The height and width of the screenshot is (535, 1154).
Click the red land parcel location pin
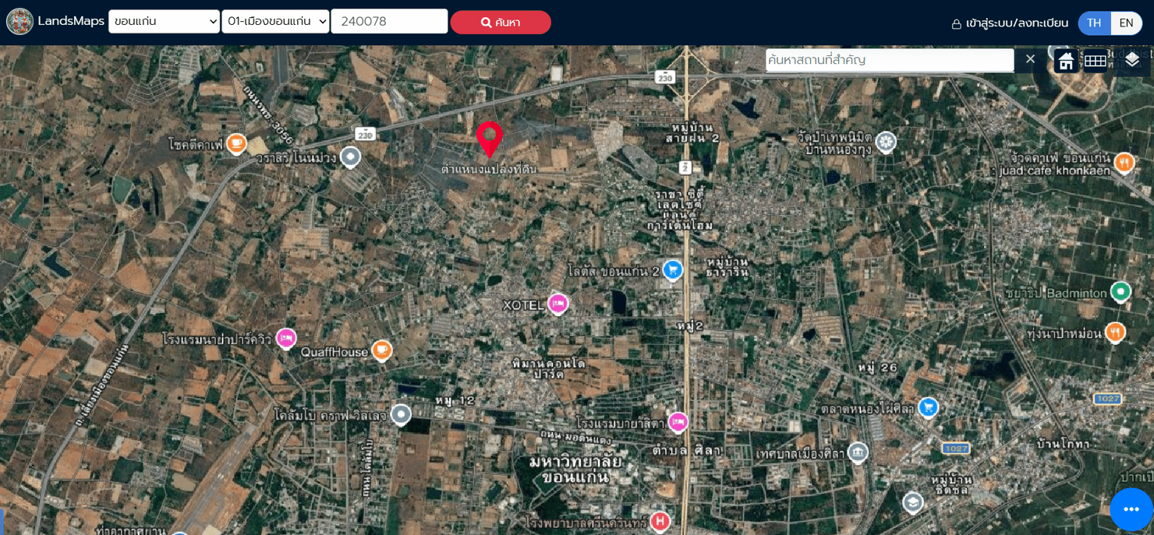coord(490,139)
